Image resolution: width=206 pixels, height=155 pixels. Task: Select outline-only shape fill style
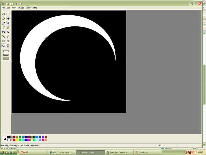[6, 51]
